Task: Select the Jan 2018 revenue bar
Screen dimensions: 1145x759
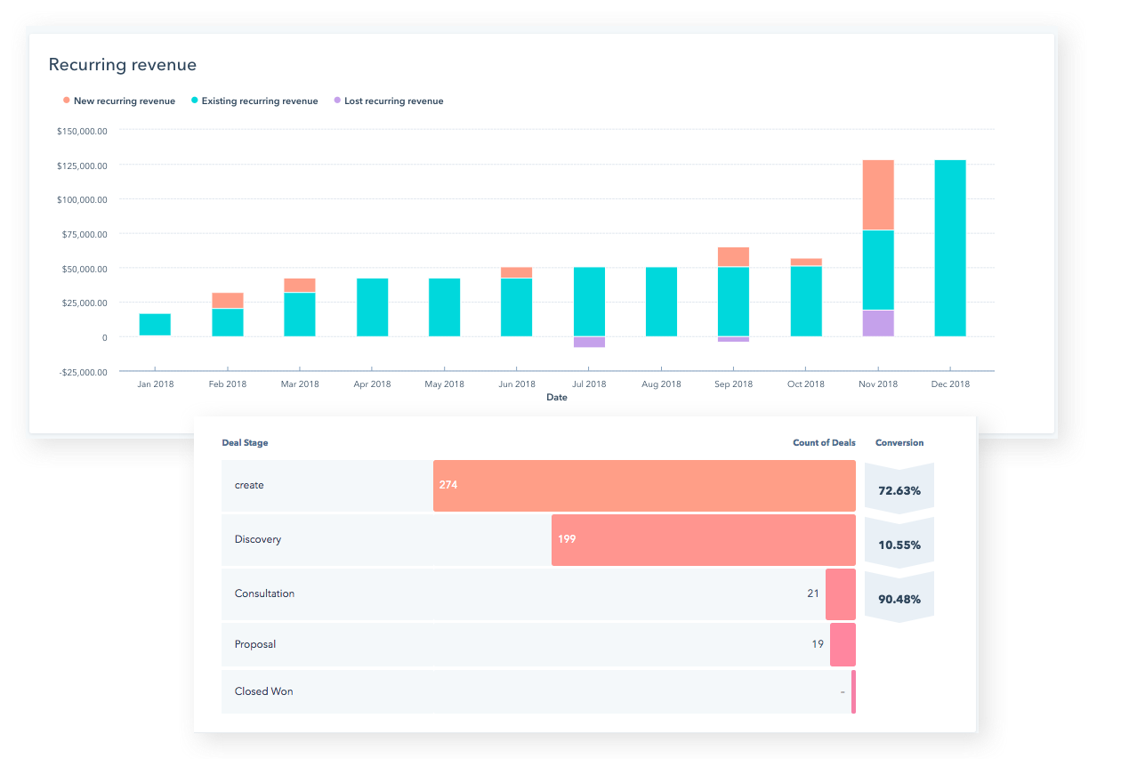Action: pyautogui.click(x=155, y=325)
